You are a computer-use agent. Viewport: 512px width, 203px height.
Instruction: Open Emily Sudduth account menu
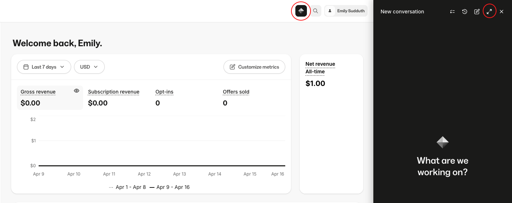coord(346,11)
